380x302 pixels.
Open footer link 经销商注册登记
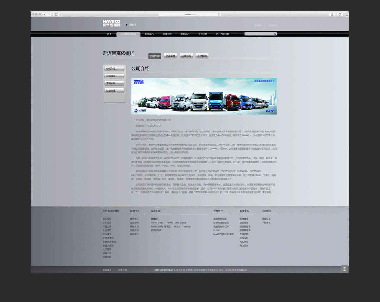click(x=221, y=223)
